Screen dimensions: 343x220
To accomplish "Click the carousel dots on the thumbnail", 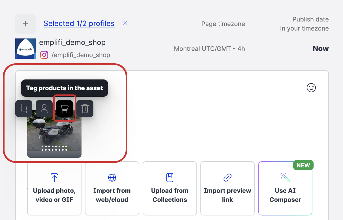I will [54, 148].
